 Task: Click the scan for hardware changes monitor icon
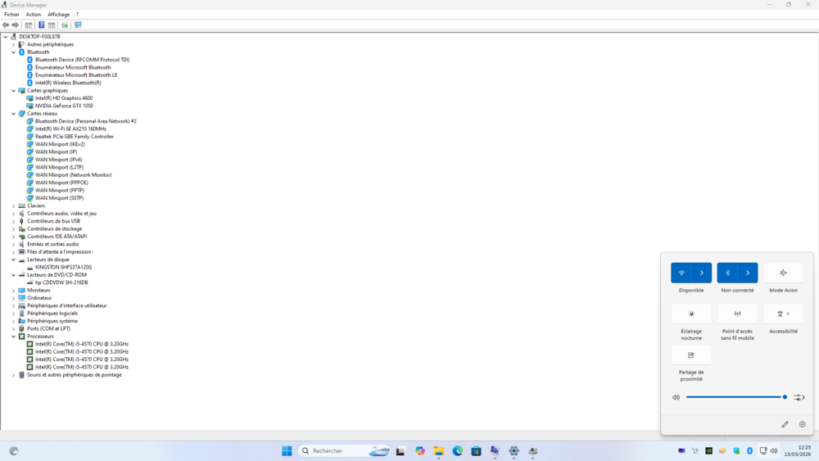[78, 25]
